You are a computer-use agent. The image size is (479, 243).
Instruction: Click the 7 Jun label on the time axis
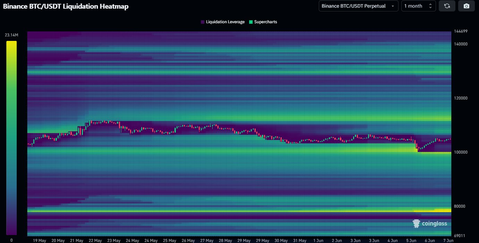coord(448,240)
